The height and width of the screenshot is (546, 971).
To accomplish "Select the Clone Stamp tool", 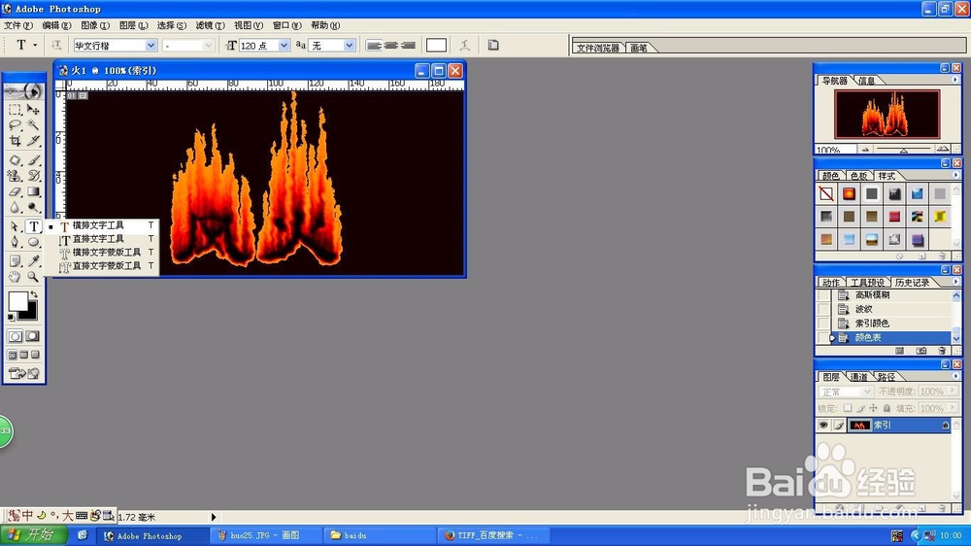I will coord(16,176).
